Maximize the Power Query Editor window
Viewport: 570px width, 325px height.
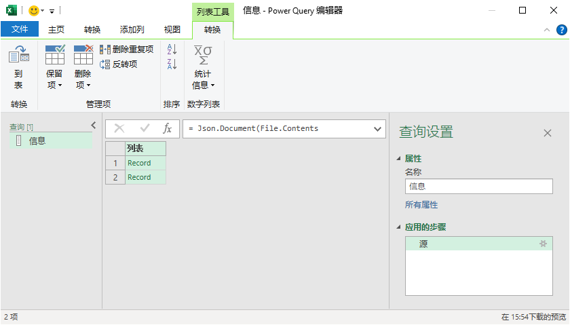(522, 10)
